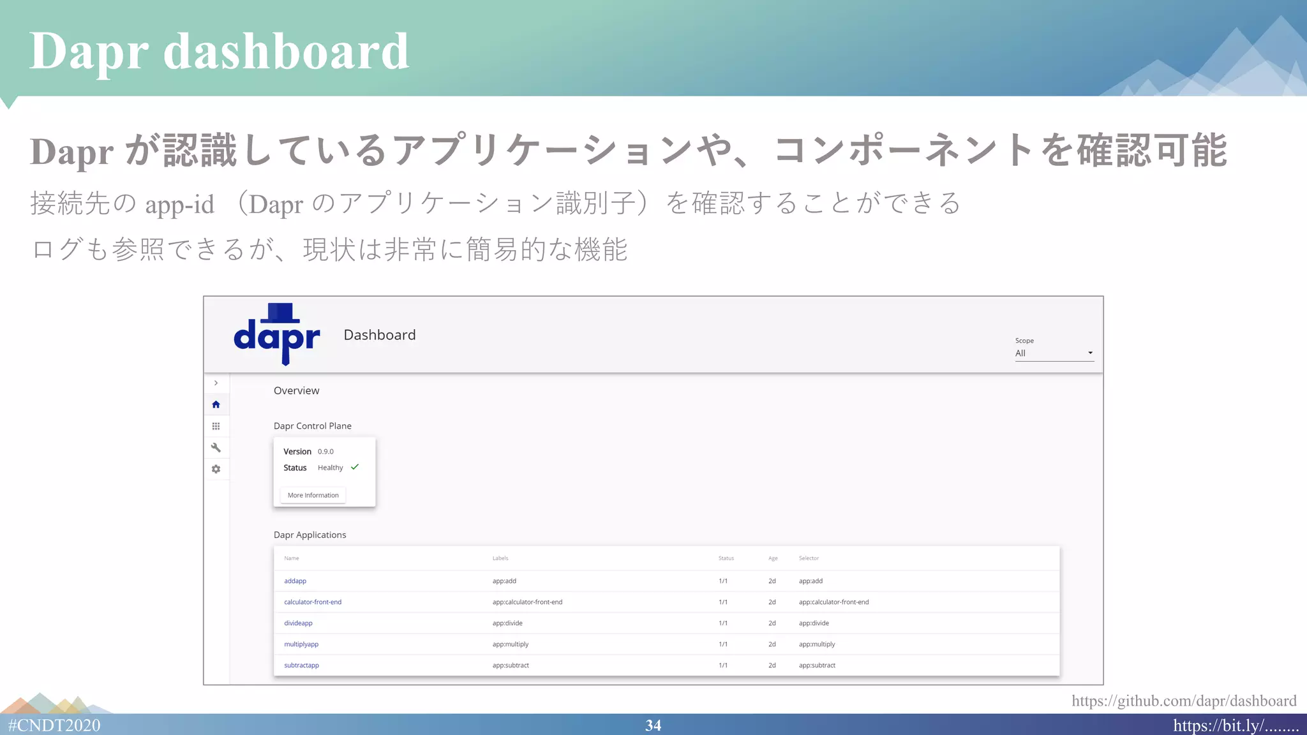Open the Home overview sidebar icon
This screenshot has width=1307, height=735.
(x=216, y=405)
